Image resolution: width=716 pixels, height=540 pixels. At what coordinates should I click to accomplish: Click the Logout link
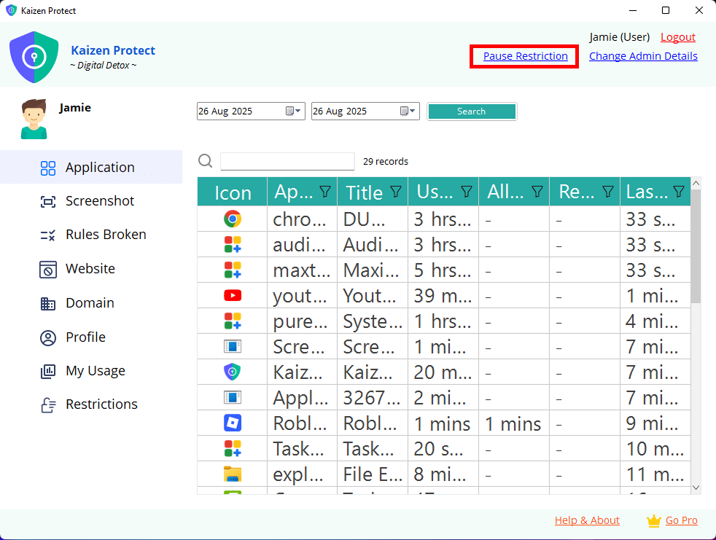tap(677, 37)
